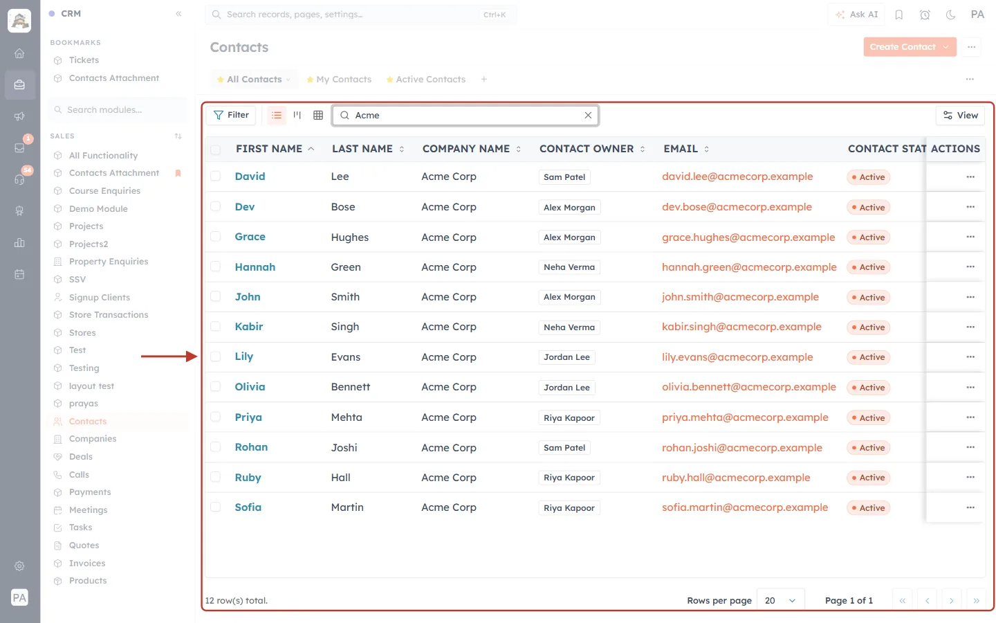Open Create Contact dropdown arrow
Image resolution: width=996 pixels, height=623 pixels.
click(946, 47)
